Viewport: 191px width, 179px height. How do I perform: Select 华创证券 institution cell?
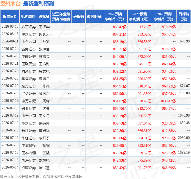coord(29,138)
